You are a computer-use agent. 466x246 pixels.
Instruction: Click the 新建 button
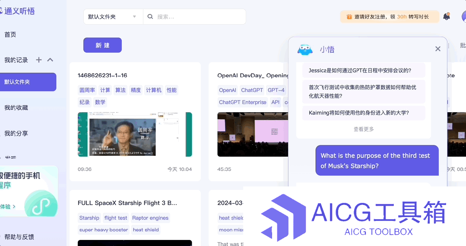pyautogui.click(x=102, y=45)
